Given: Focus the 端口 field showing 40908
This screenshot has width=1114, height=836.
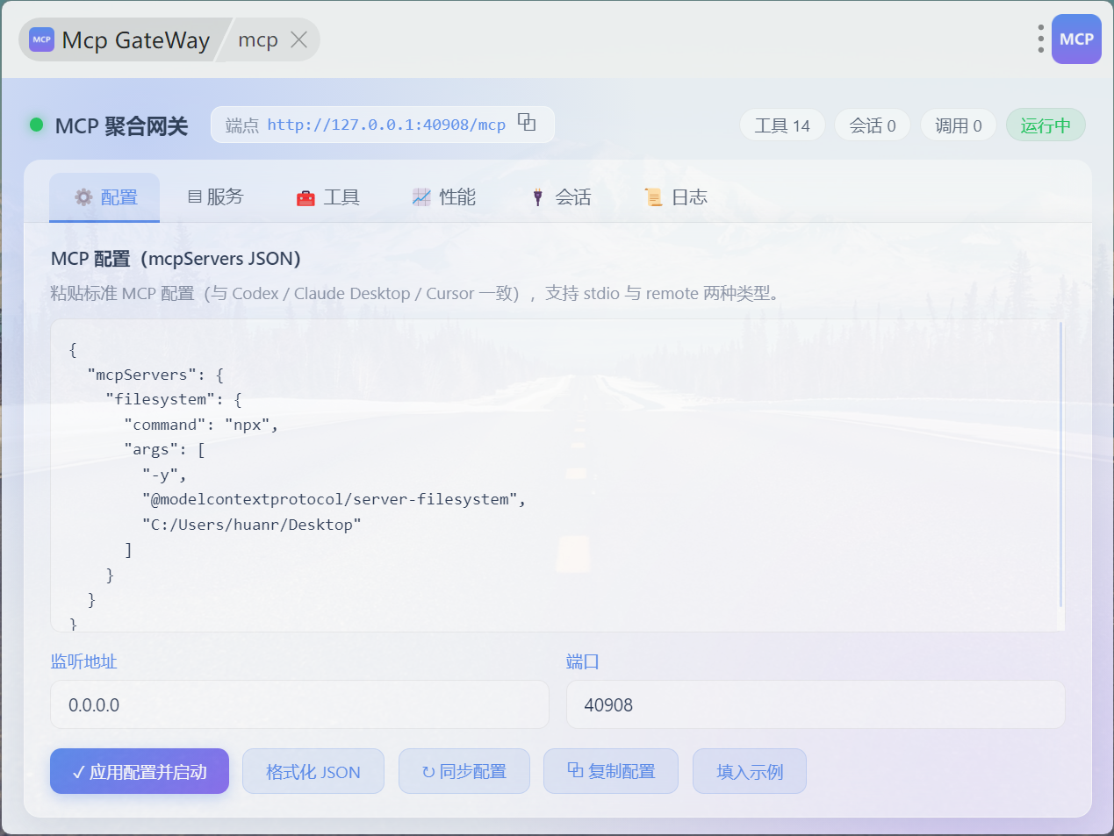Looking at the screenshot, I should [816, 704].
